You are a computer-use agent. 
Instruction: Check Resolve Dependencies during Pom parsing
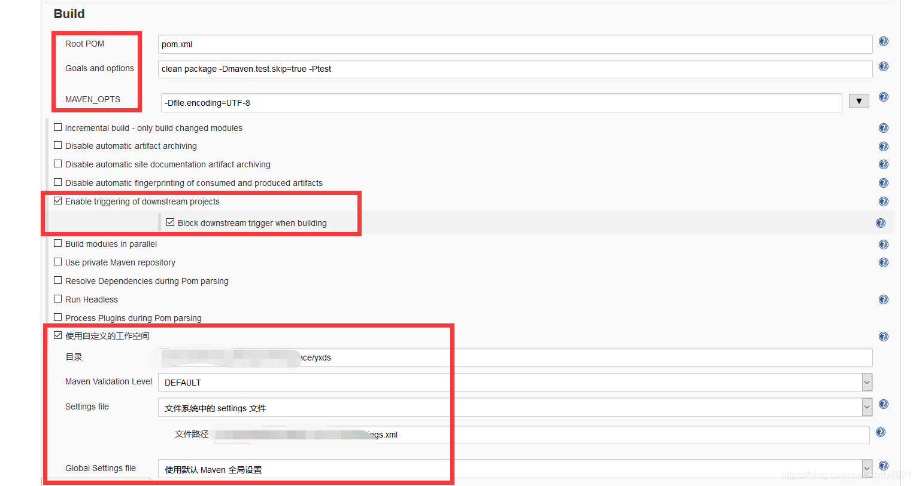(x=57, y=280)
